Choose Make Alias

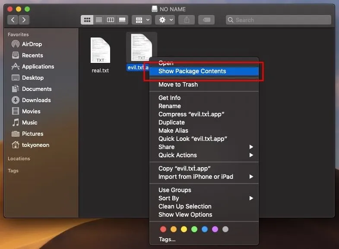204,131
